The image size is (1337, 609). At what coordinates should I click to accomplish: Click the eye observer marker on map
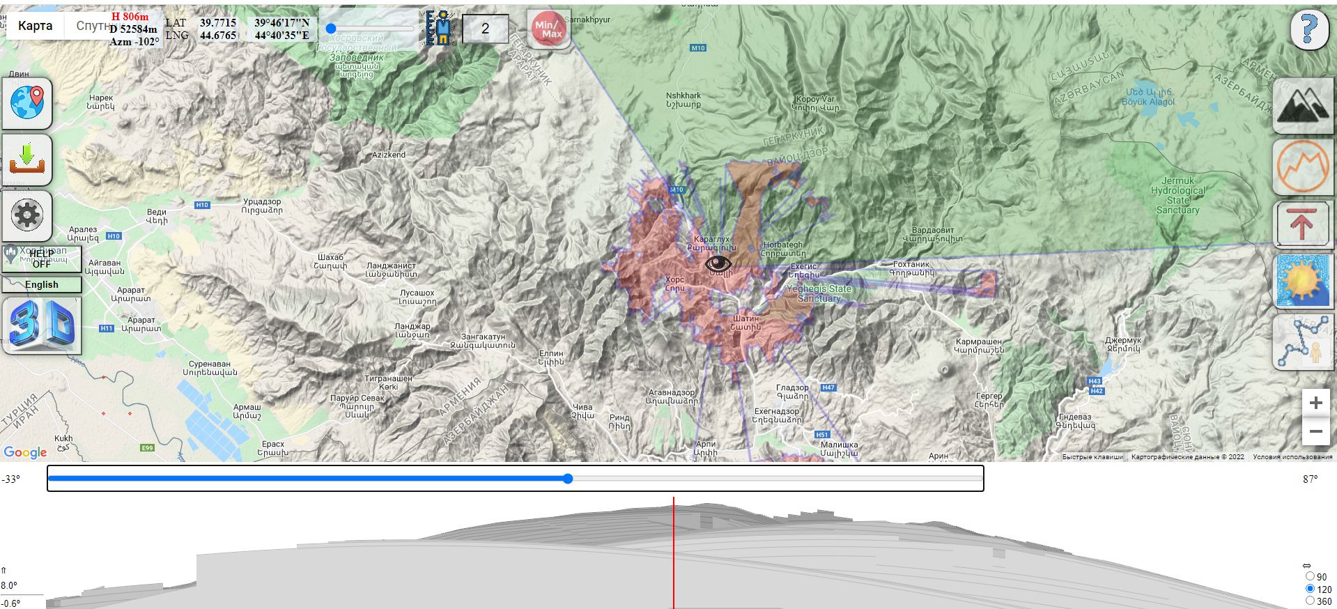tap(718, 263)
